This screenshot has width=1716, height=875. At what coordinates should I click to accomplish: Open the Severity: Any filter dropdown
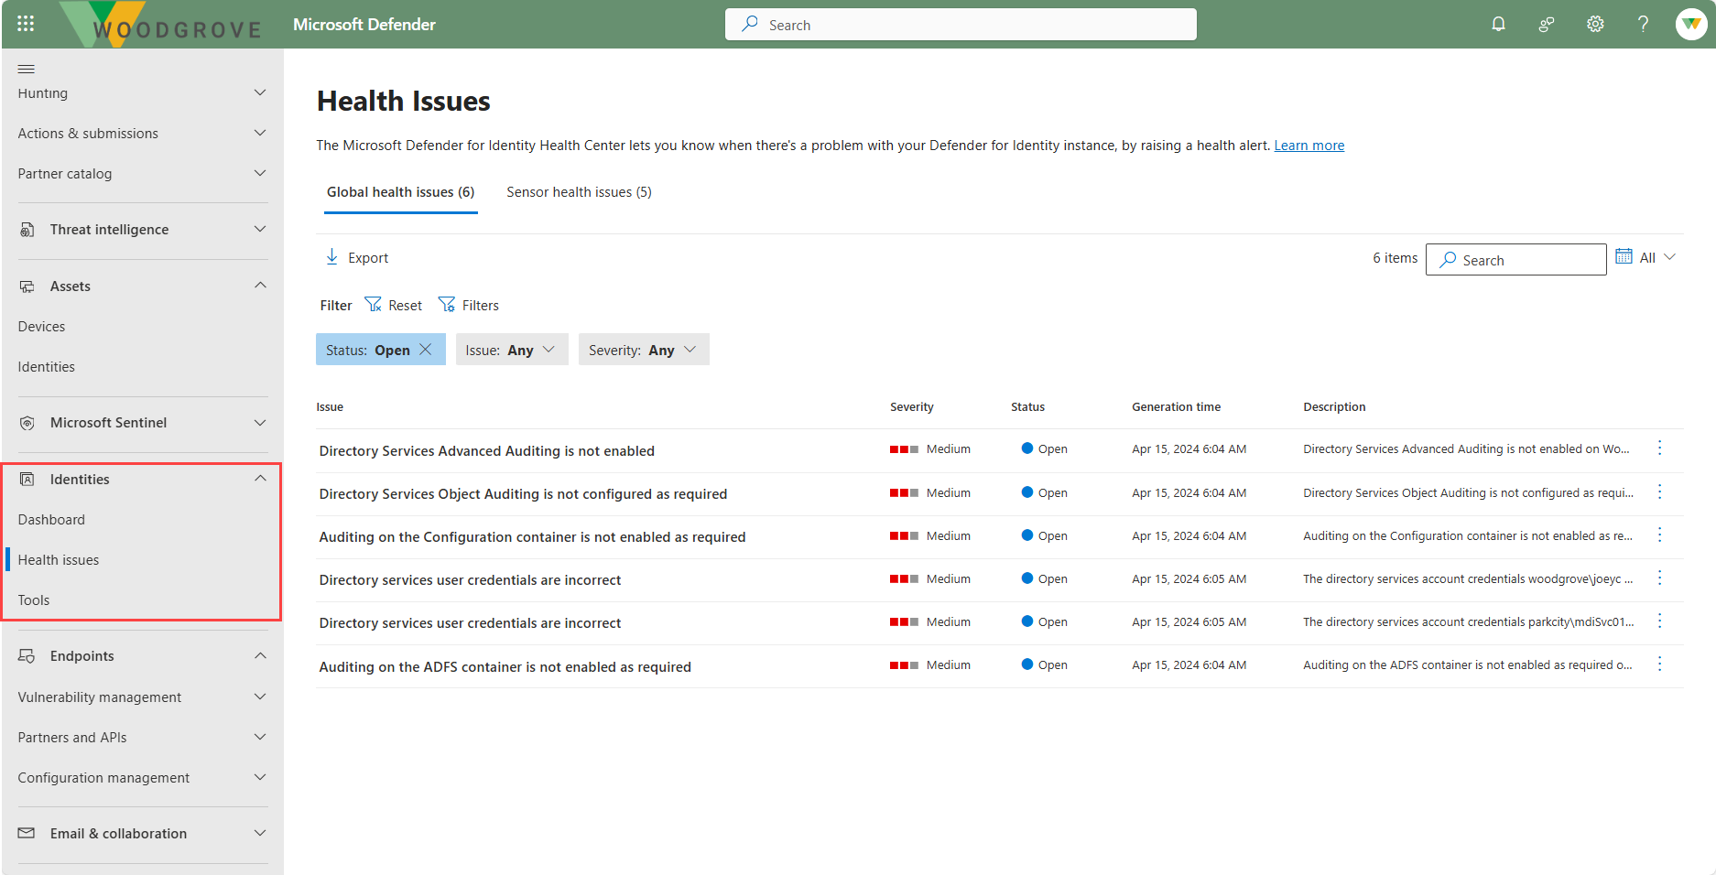coord(644,350)
